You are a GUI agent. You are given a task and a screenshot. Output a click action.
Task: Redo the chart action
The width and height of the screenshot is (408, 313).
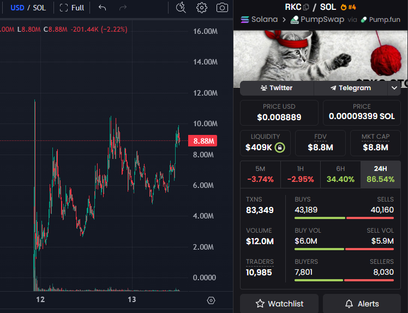click(x=123, y=8)
